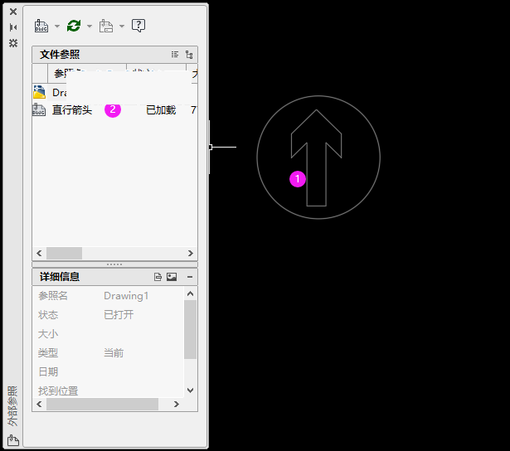This screenshot has height=451, width=510.
Task: Select the Drawing1 current drawing row
Action: 114,93
